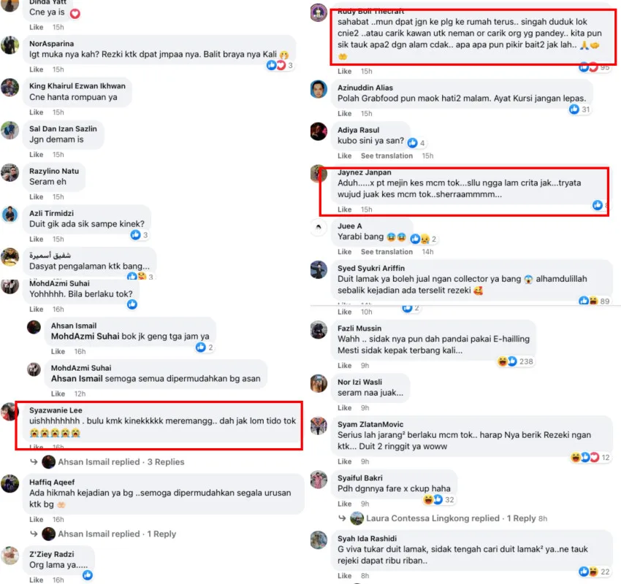
Task: Open reactions on Azinuddin Alias comment
Action: [579, 109]
